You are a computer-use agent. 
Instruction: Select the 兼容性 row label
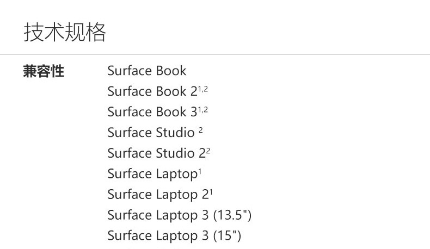tap(44, 71)
